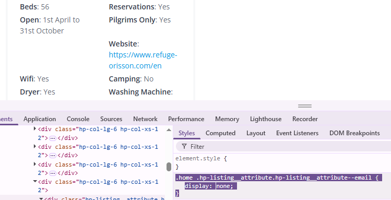This screenshot has width=391, height=200.
Task: Click the filter funnel icon
Action: pos(184,146)
